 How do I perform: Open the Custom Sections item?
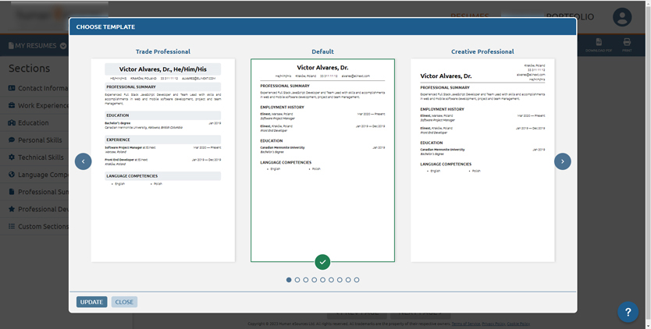coord(43,227)
